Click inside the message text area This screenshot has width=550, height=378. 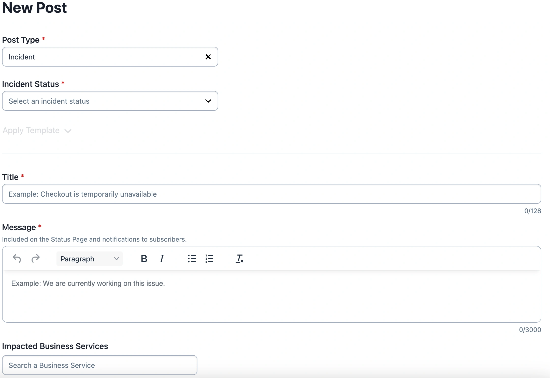(x=271, y=296)
